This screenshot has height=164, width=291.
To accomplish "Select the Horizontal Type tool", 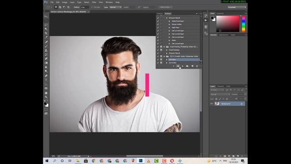I will tap(46, 80).
